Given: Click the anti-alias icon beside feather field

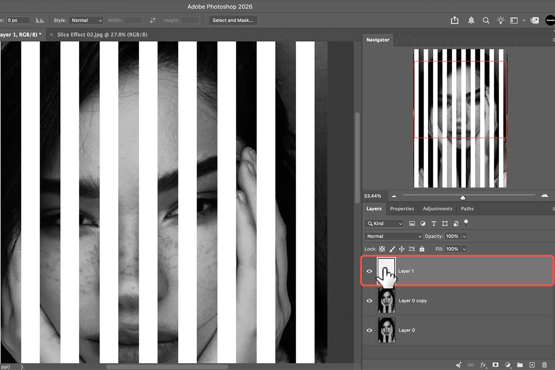Looking at the screenshot, I should (40, 20).
